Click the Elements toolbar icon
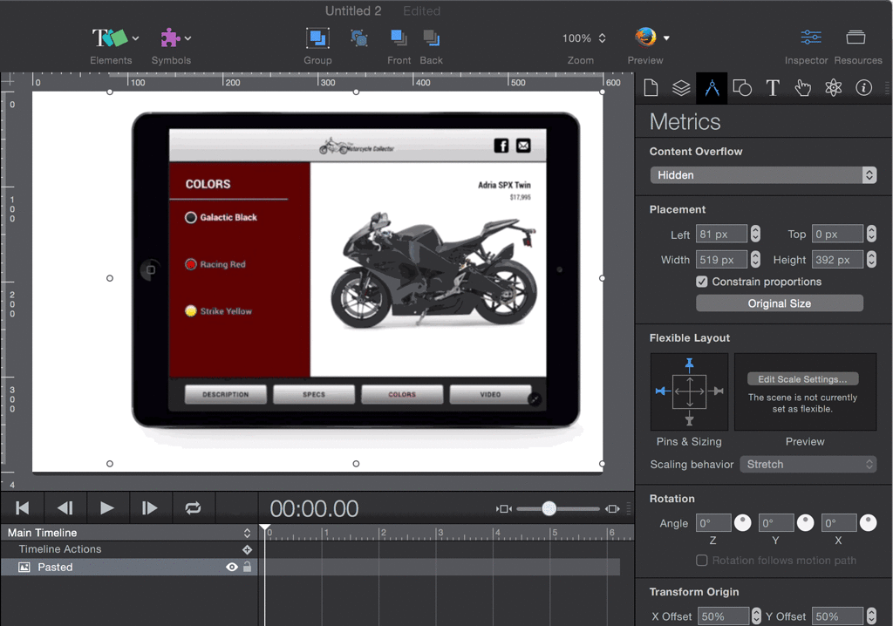893x626 pixels. [107, 38]
